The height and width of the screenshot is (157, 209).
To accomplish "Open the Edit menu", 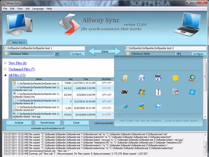I will (12, 9).
